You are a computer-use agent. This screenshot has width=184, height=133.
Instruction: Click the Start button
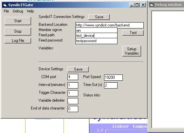click(18, 21)
